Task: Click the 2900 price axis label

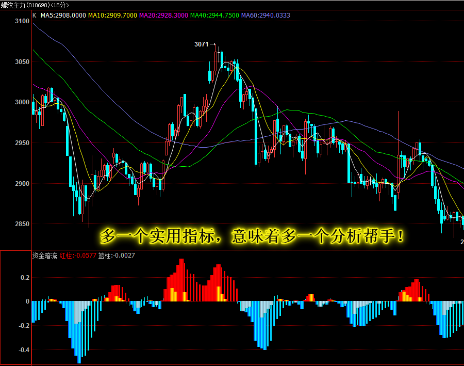Action: [23, 183]
